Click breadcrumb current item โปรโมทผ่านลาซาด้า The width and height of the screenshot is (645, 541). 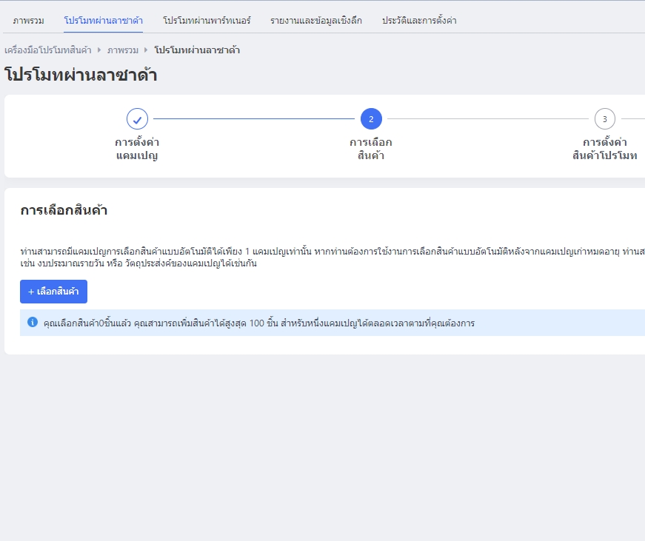[x=197, y=50]
